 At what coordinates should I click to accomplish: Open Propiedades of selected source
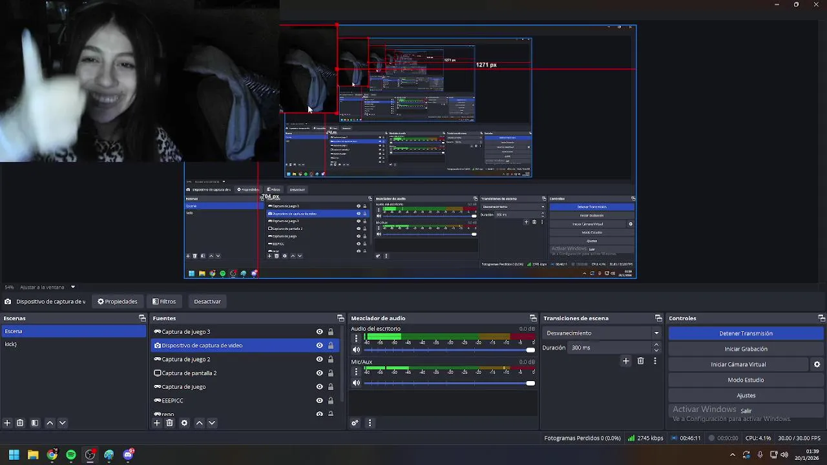[118, 302]
